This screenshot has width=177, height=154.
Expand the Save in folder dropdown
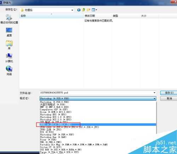click(x=72, y=10)
